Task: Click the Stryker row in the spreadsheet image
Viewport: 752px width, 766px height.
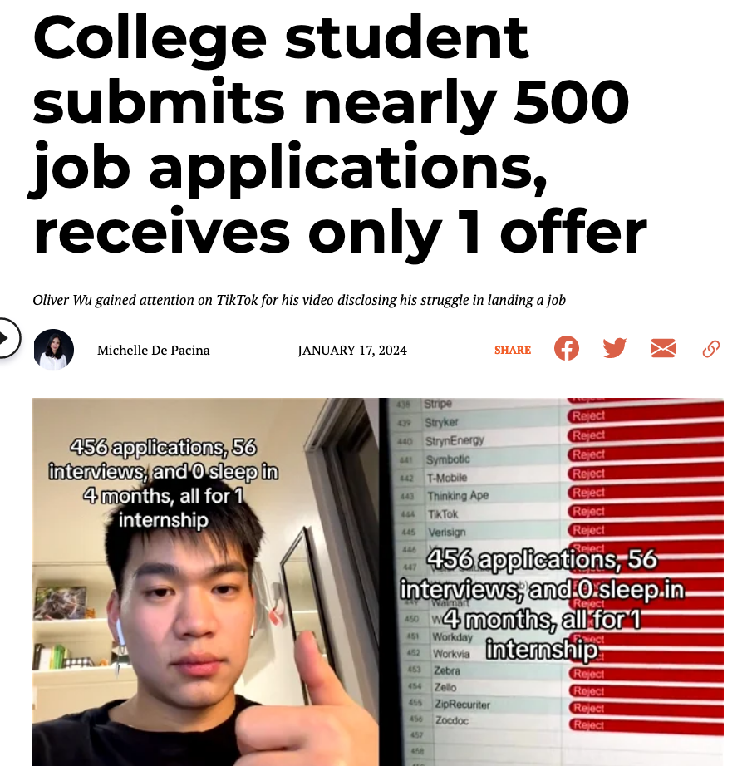Action: click(557, 421)
